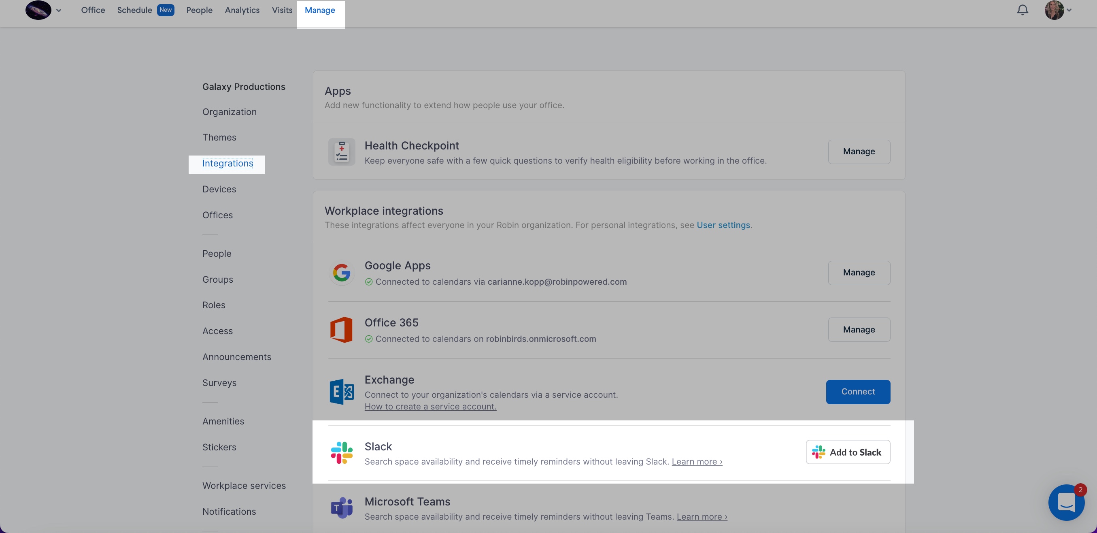
Task: Select Integrations in the sidebar
Action: [x=227, y=163]
